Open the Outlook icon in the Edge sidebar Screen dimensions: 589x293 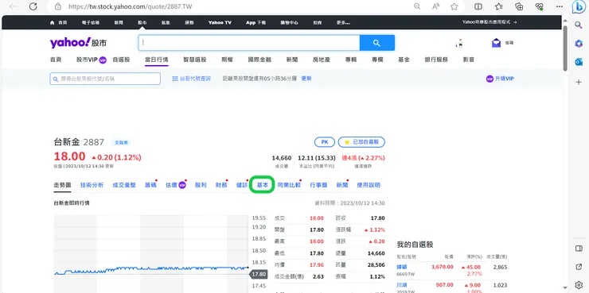(x=579, y=62)
